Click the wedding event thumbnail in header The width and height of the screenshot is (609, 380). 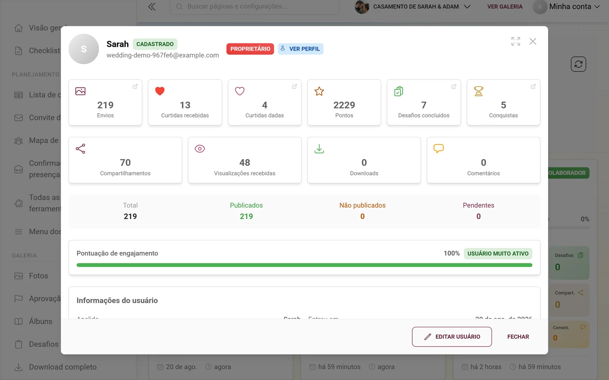pos(362,7)
